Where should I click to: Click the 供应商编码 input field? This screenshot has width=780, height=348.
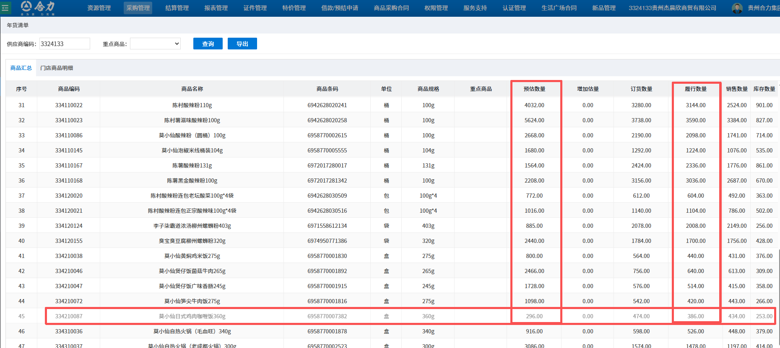pyautogui.click(x=65, y=44)
